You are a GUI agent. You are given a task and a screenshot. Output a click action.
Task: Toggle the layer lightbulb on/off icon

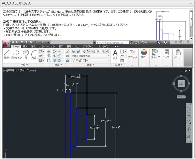(x=73, y=60)
